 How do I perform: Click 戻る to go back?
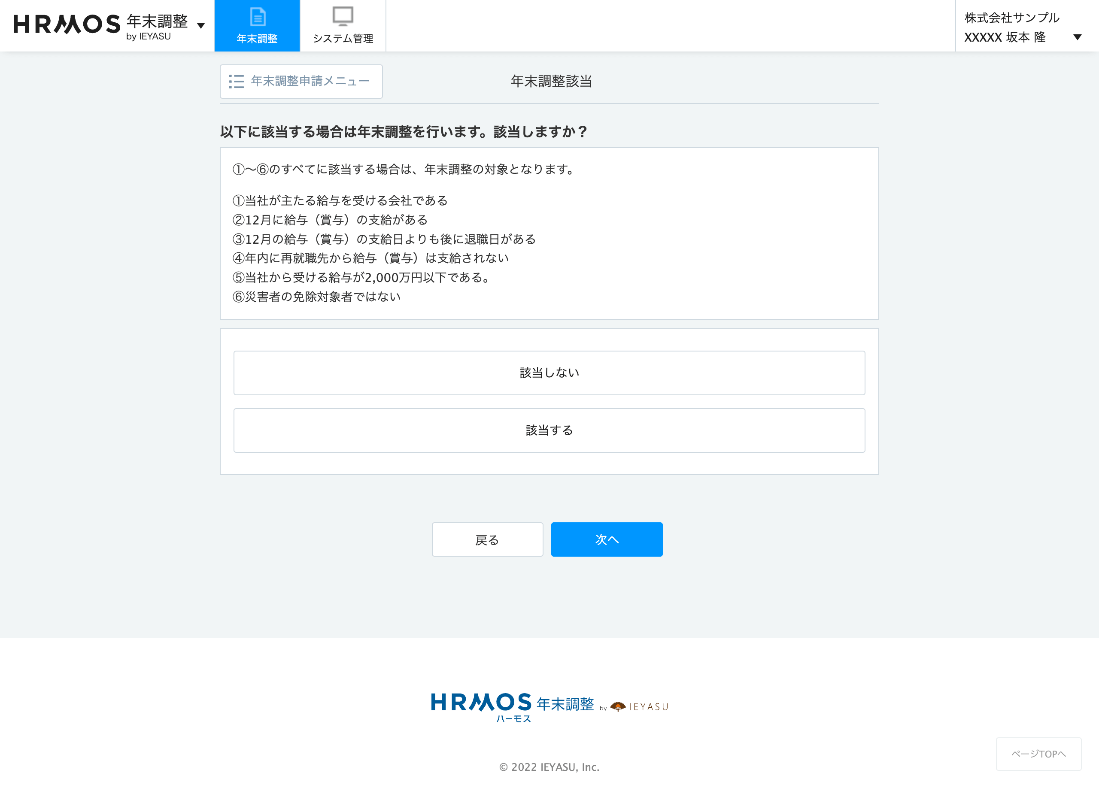tap(487, 539)
